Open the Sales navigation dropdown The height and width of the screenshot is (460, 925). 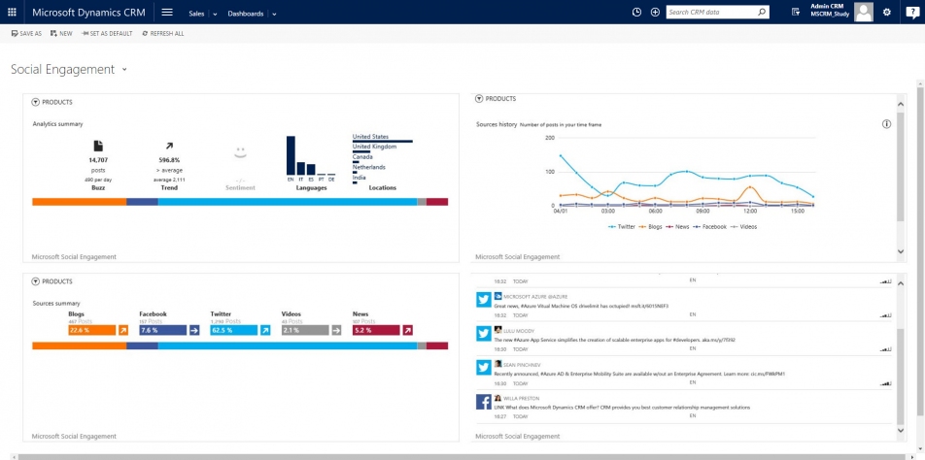coord(200,14)
